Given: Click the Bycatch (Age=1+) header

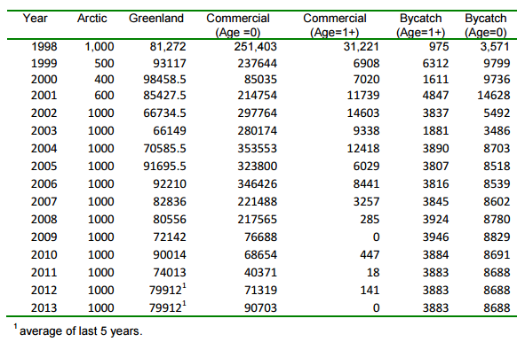Looking at the screenshot, I should point(421,26).
